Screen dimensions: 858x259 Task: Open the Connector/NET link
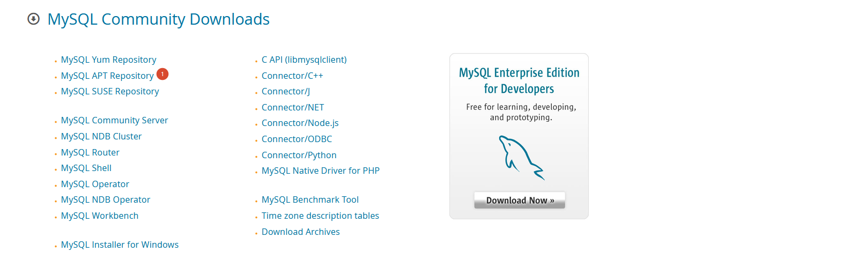293,107
